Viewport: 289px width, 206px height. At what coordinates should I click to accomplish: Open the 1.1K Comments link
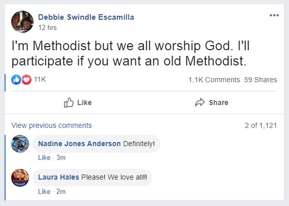[214, 80]
